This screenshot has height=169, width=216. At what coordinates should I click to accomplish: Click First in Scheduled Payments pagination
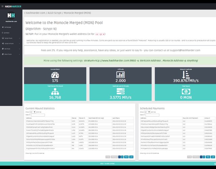189,157
